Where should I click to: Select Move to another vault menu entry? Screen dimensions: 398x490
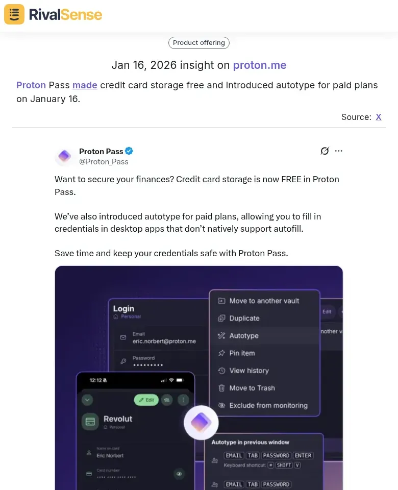tap(264, 301)
